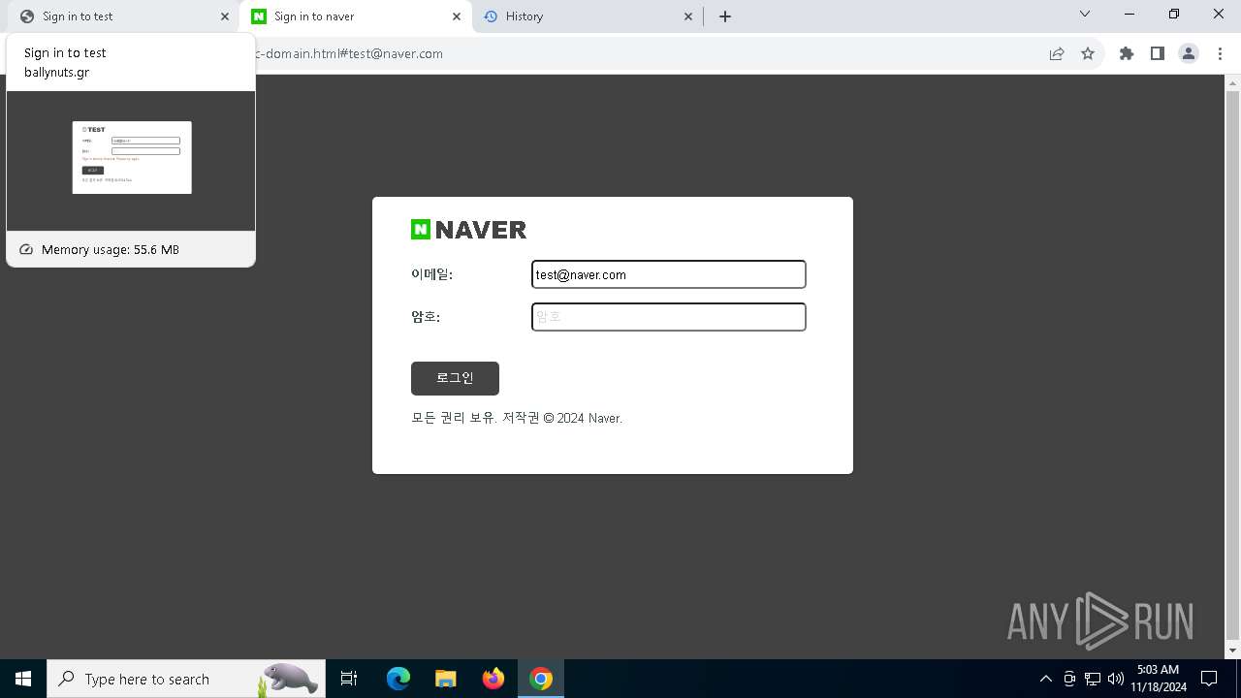Click the search highlight manatee icon
Screen dimensions: 1241x698
(x=289, y=679)
